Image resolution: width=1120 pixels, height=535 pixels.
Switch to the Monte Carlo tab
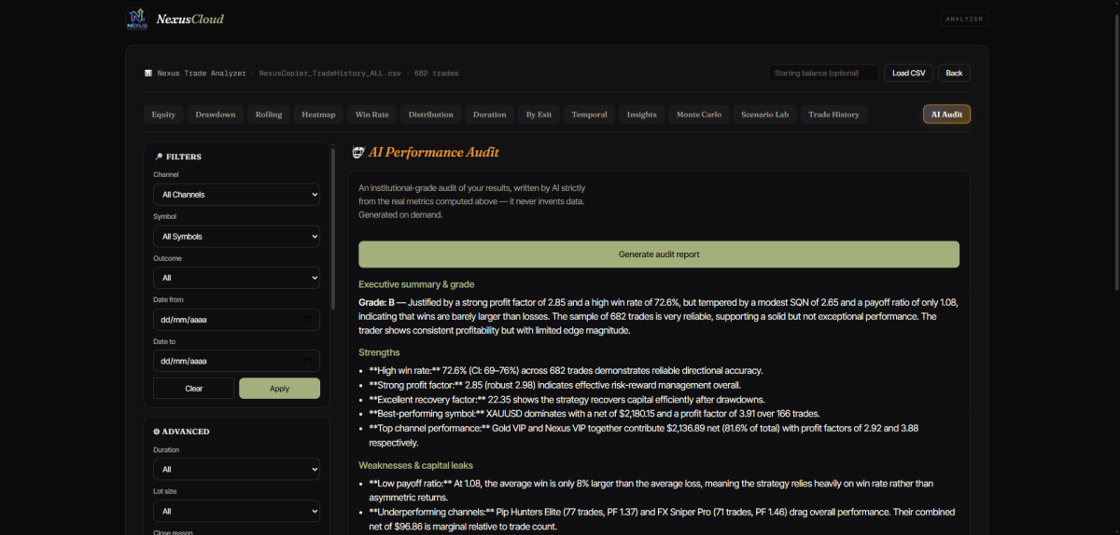698,115
